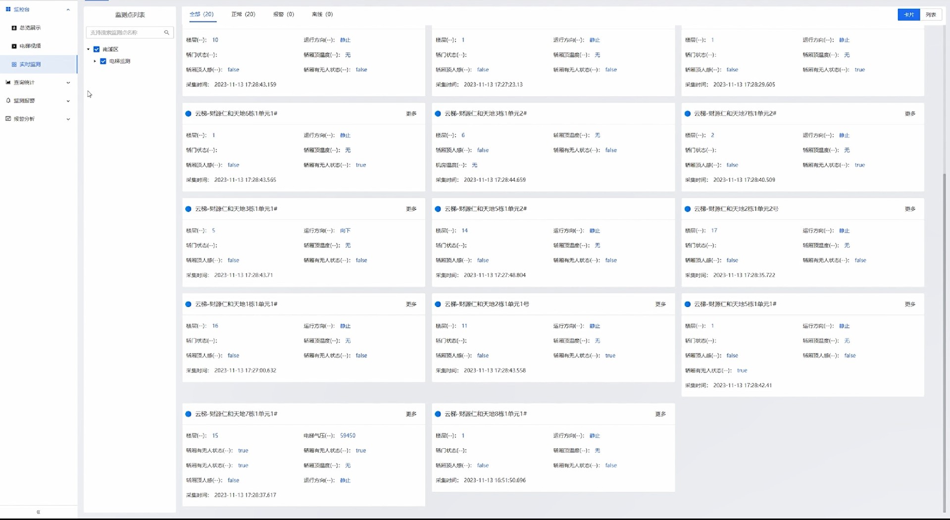The height and width of the screenshot is (520, 950).
Task: Click 更多 on 财源仁和天地8栋1单元1# card
Action: pyautogui.click(x=660, y=414)
